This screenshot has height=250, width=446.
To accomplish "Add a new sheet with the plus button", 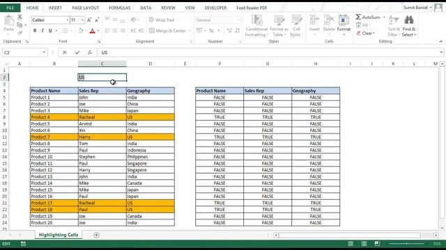I will (x=96, y=235).
